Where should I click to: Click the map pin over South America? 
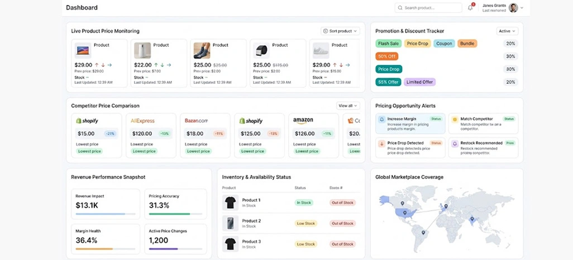coord(423,232)
